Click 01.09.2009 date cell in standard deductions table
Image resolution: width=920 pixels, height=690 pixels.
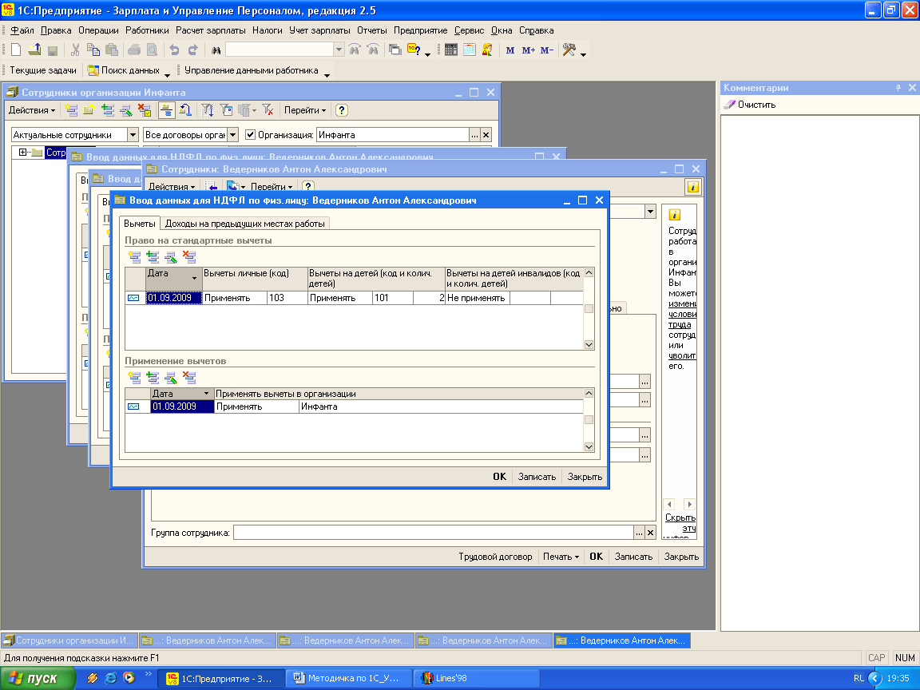[173, 298]
